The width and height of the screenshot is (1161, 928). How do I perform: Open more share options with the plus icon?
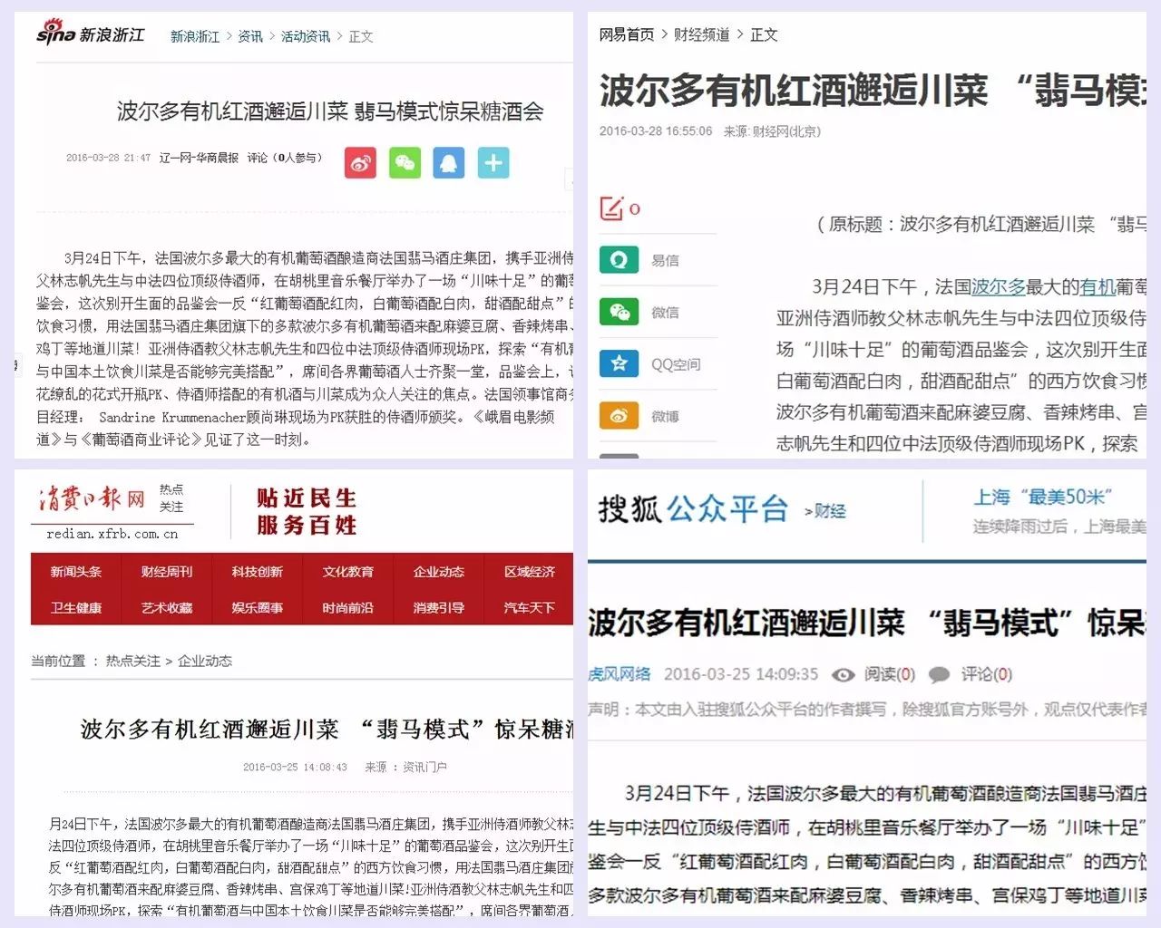(493, 163)
